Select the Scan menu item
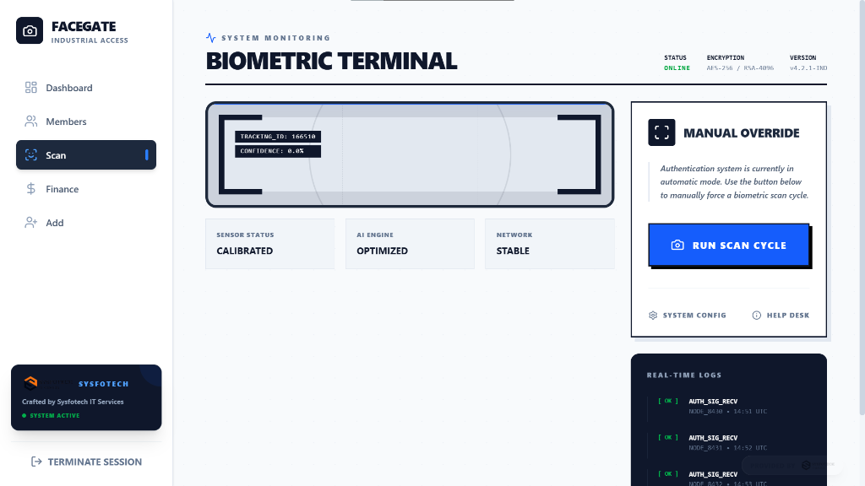The image size is (865, 486). click(86, 155)
